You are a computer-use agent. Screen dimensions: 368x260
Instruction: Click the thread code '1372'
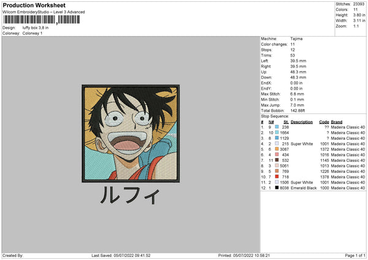[x=324, y=149]
